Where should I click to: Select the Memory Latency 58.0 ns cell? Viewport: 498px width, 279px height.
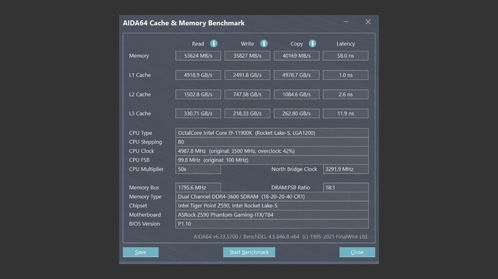[x=345, y=56]
